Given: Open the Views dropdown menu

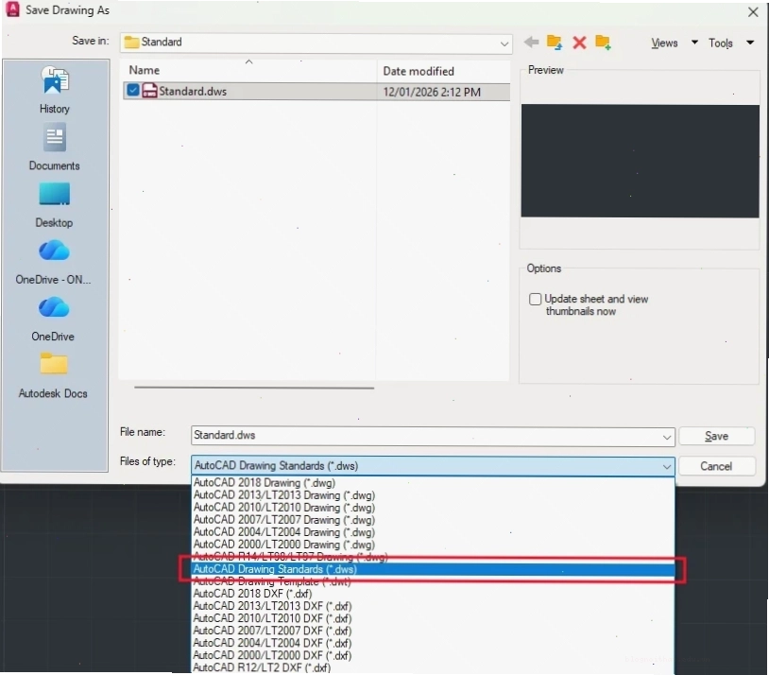Looking at the screenshot, I should tap(674, 43).
